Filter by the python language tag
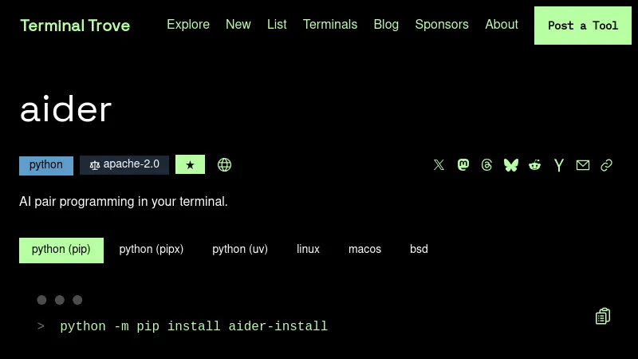Image resolution: width=638 pixels, height=359 pixels. [46, 165]
